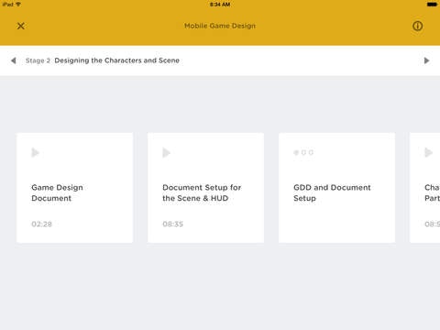The height and width of the screenshot is (330, 440).
Task: Click the 8:34 AM clock
Action: (220, 5)
